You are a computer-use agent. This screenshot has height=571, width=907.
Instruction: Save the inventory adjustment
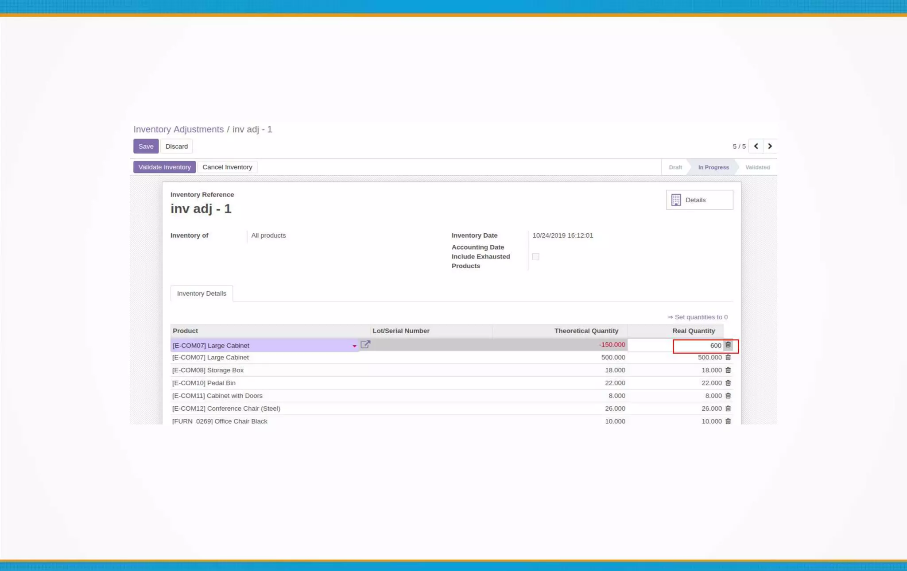[x=146, y=146]
